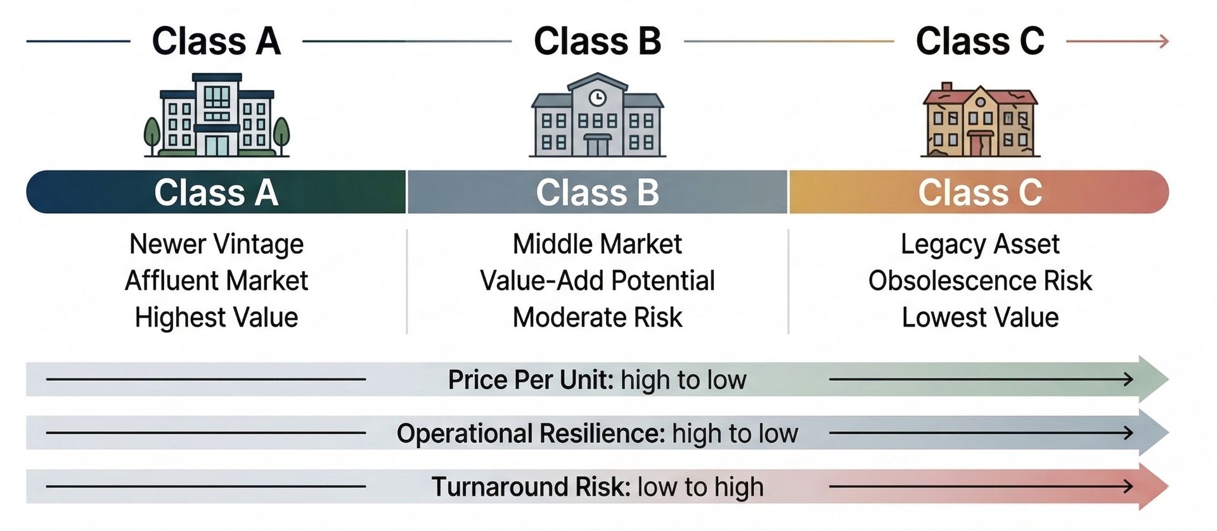Click the Class A heading at top

[216, 42]
